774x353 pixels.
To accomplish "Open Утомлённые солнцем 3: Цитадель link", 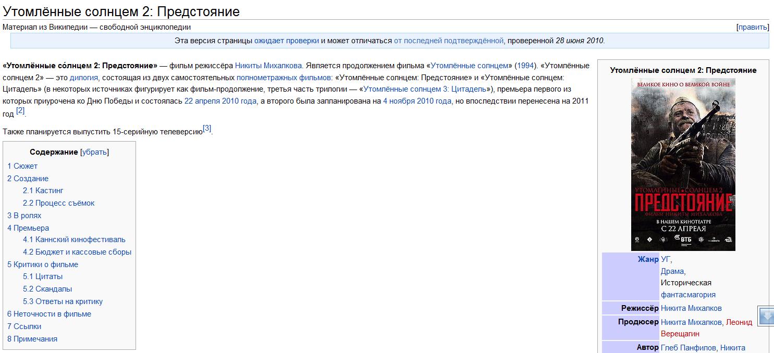I will point(425,89).
